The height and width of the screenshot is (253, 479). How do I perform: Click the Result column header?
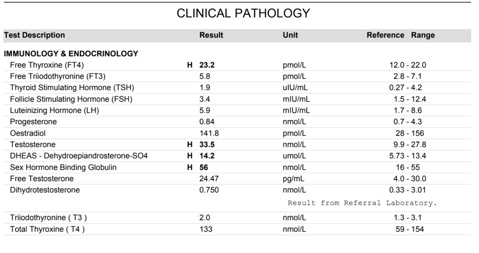[211, 35]
